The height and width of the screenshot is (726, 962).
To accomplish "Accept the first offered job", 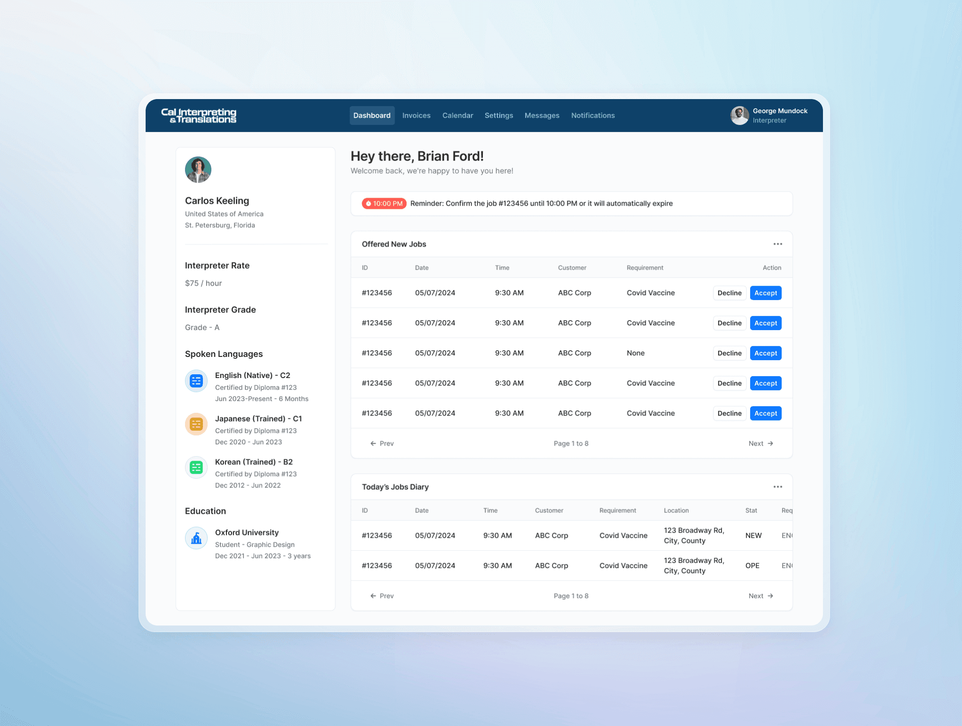I will pos(766,293).
